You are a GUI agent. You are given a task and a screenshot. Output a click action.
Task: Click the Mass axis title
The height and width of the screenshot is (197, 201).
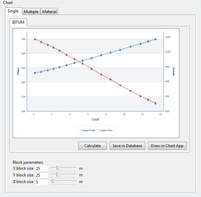click(18, 71)
